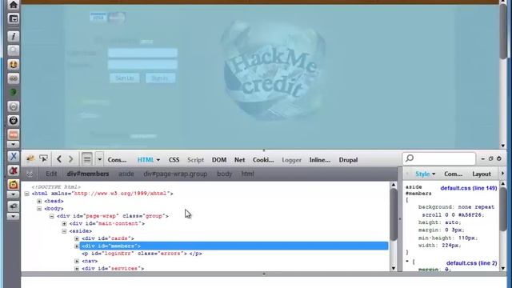This screenshot has width=512, height=288.
Task: Switch to the DOM panel
Action: pos(219,160)
